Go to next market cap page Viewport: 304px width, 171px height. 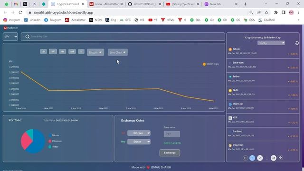tap(280, 158)
